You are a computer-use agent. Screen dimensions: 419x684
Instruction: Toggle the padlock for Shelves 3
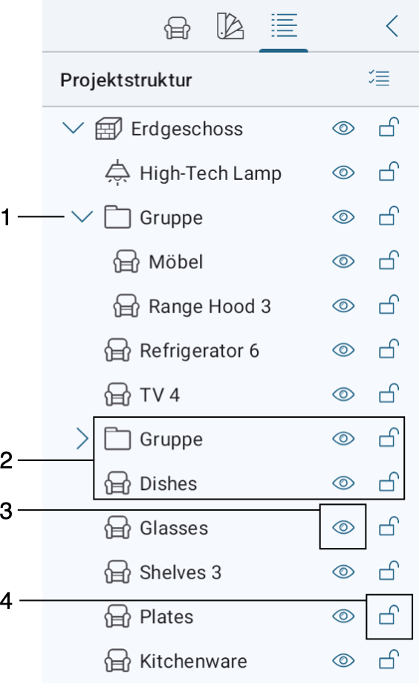pos(389,570)
